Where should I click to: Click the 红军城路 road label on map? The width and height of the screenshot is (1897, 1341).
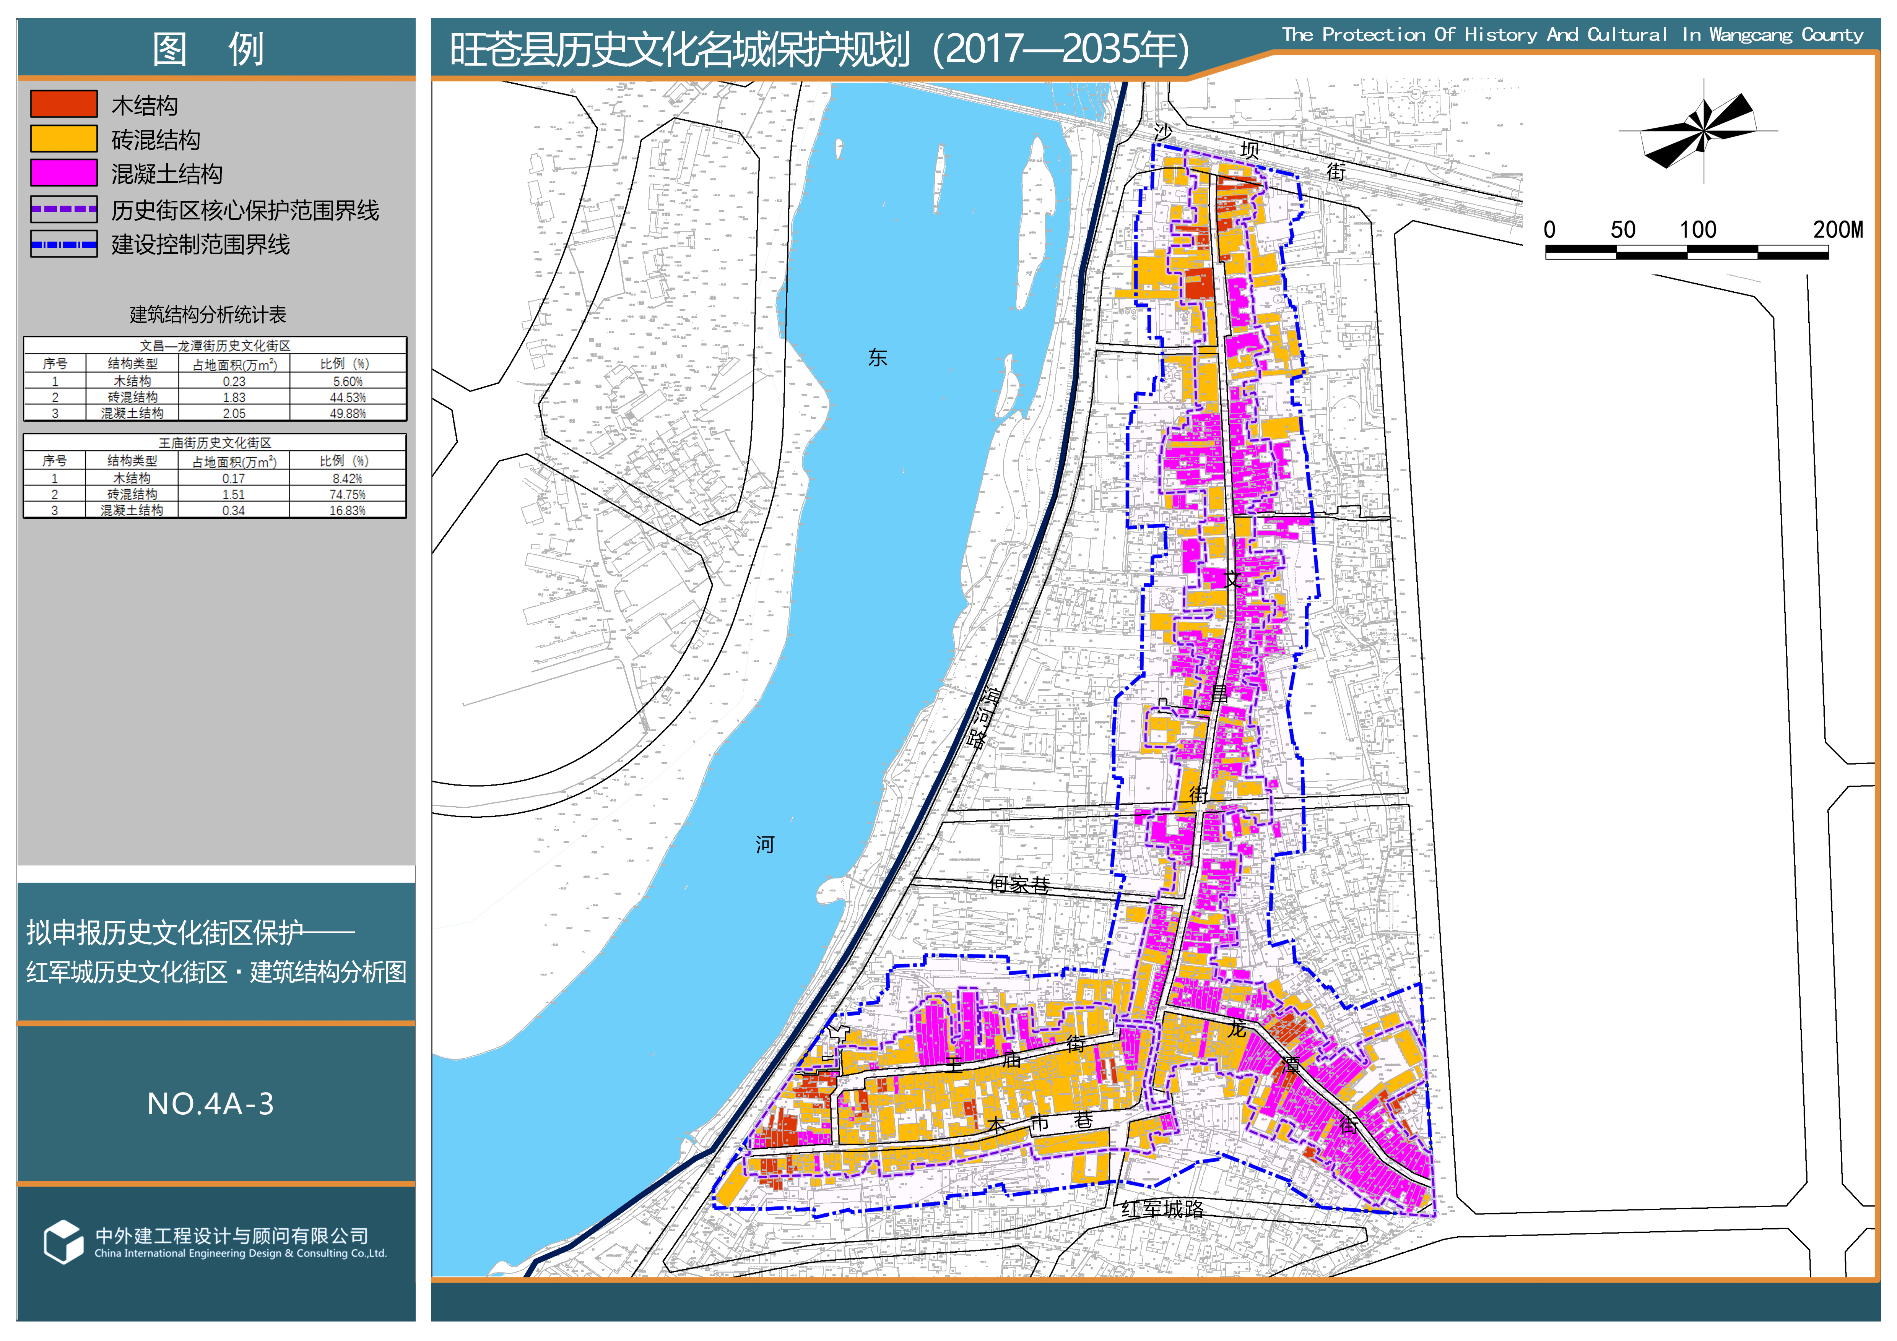[1162, 1209]
